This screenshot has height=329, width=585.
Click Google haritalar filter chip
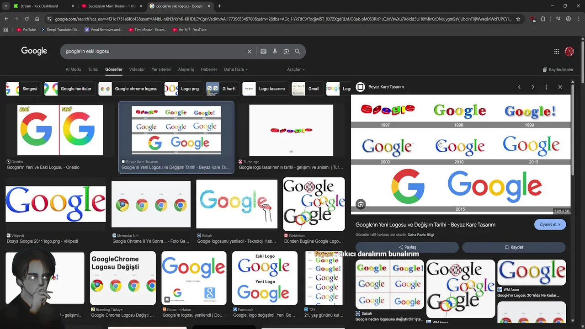(x=70, y=89)
